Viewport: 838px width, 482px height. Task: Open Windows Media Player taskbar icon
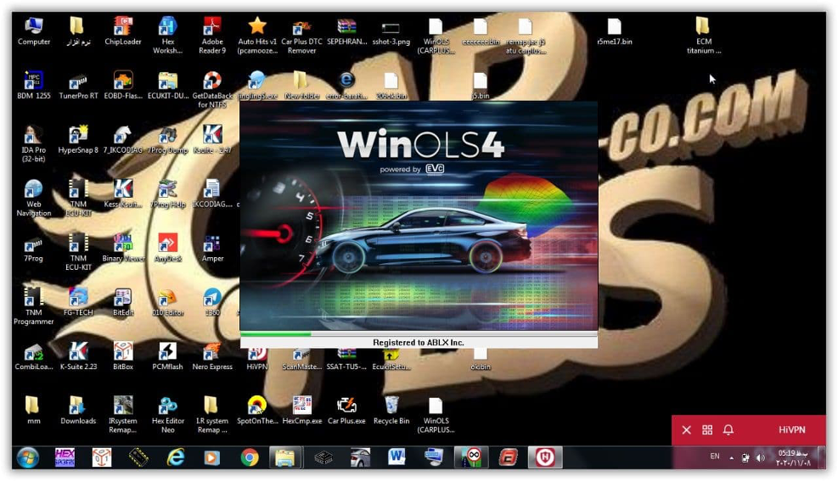(x=212, y=458)
